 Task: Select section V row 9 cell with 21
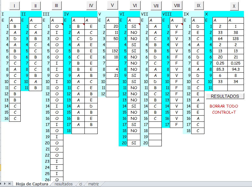[112, 76]
